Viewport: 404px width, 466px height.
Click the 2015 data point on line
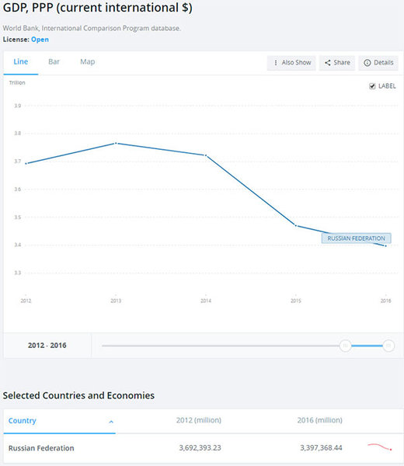point(296,225)
